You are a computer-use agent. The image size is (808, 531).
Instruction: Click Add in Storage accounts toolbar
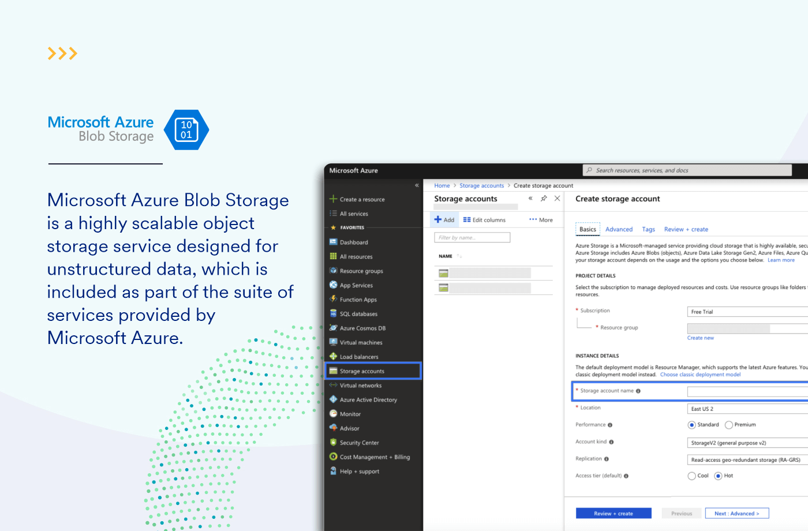pyautogui.click(x=444, y=220)
